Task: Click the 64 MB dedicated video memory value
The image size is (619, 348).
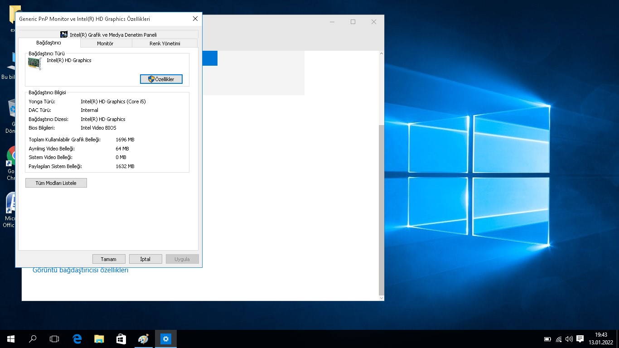Action: (122, 149)
